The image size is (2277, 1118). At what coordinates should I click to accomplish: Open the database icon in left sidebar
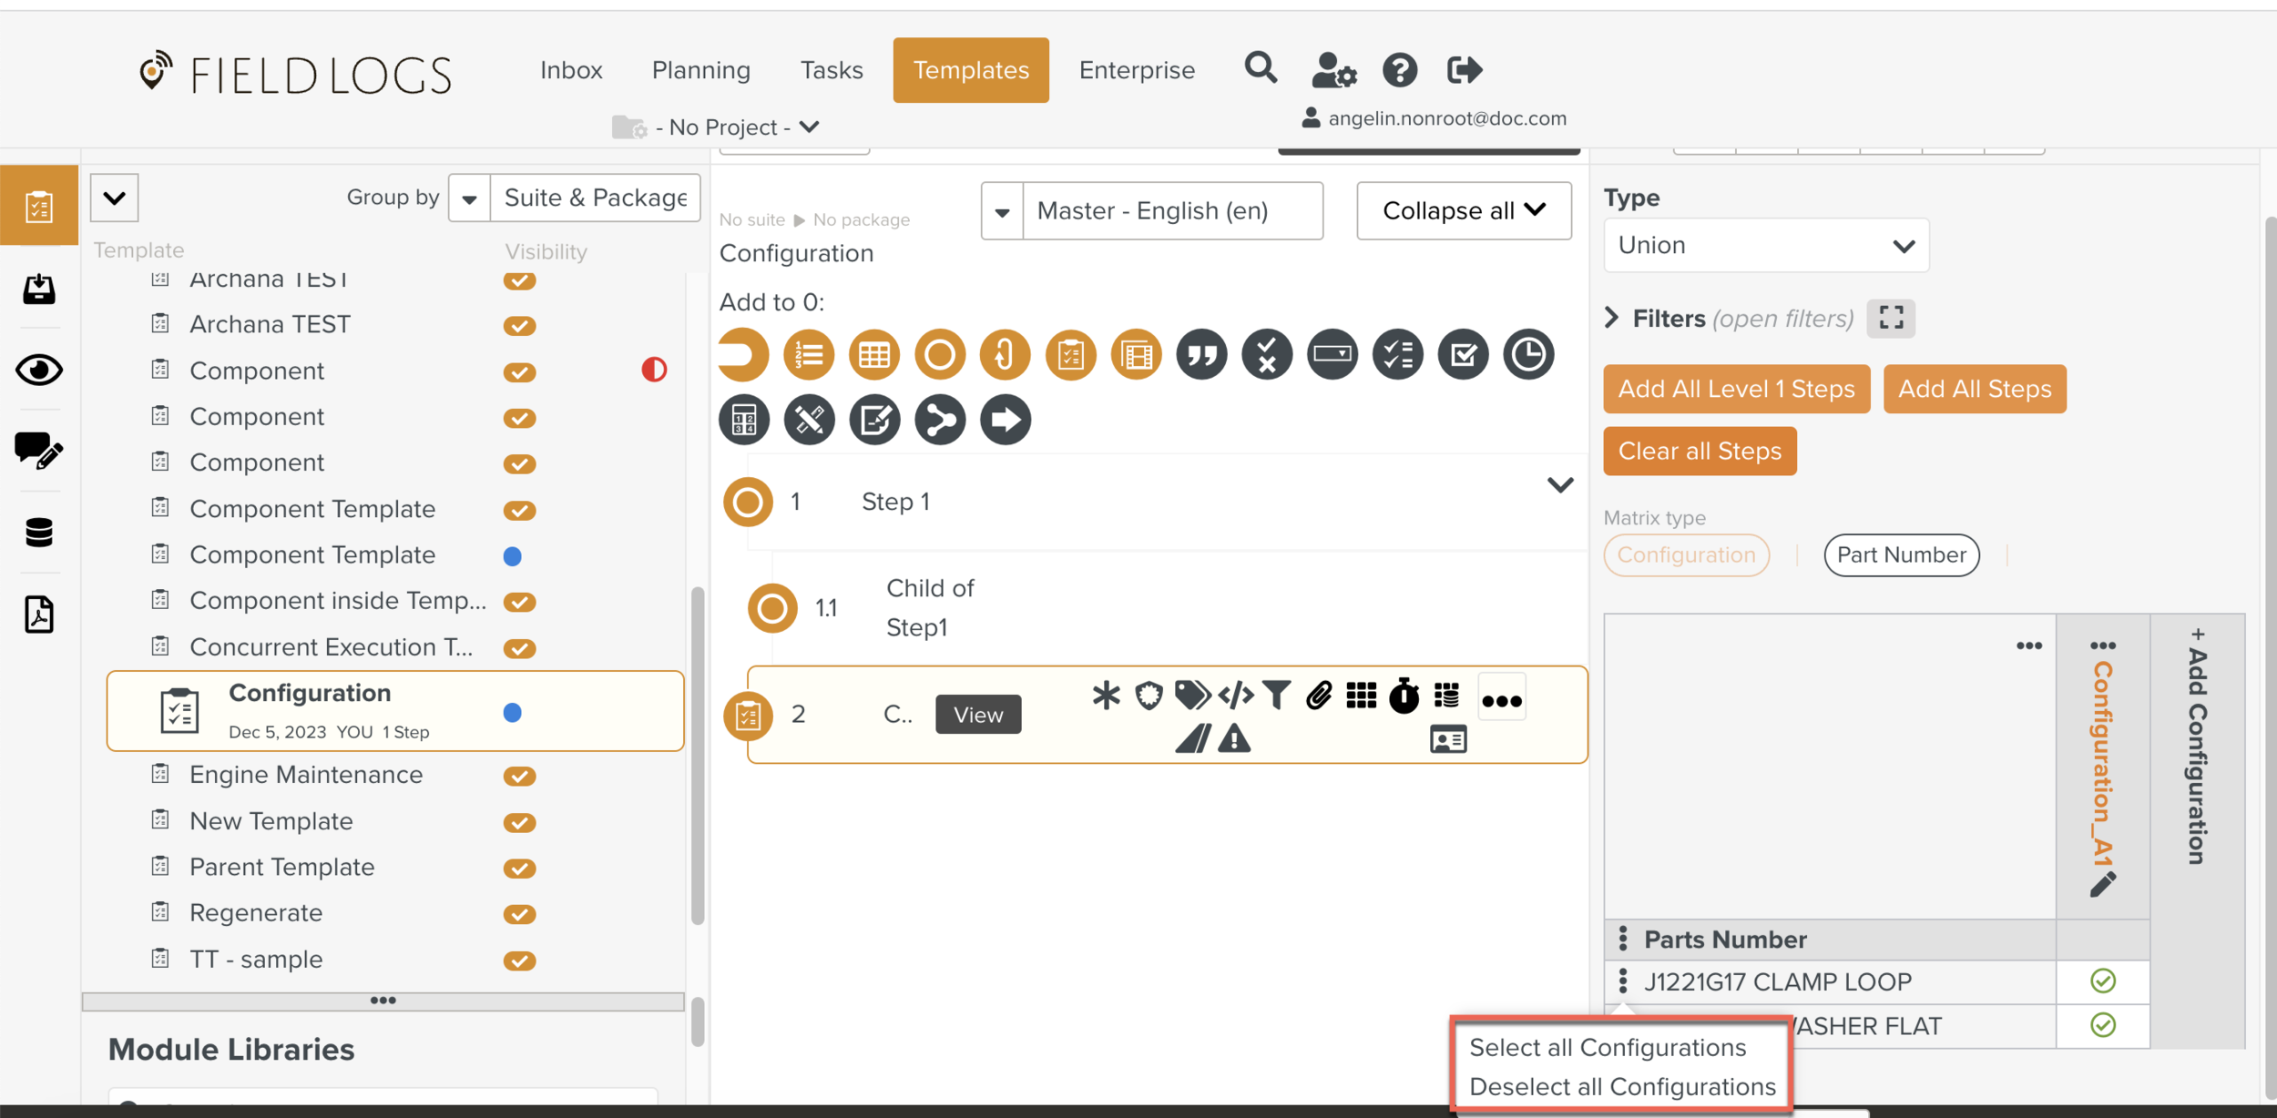tap(39, 532)
